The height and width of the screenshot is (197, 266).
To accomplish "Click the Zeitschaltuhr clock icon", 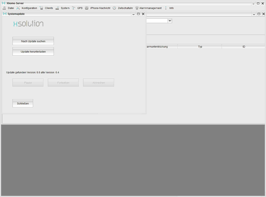I will pyautogui.click(x=114, y=8).
